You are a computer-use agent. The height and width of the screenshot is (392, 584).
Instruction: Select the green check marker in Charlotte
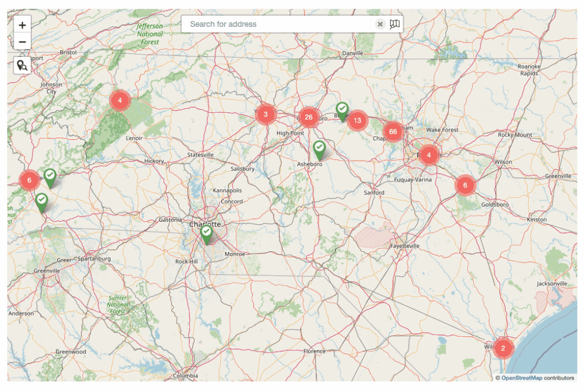click(206, 233)
